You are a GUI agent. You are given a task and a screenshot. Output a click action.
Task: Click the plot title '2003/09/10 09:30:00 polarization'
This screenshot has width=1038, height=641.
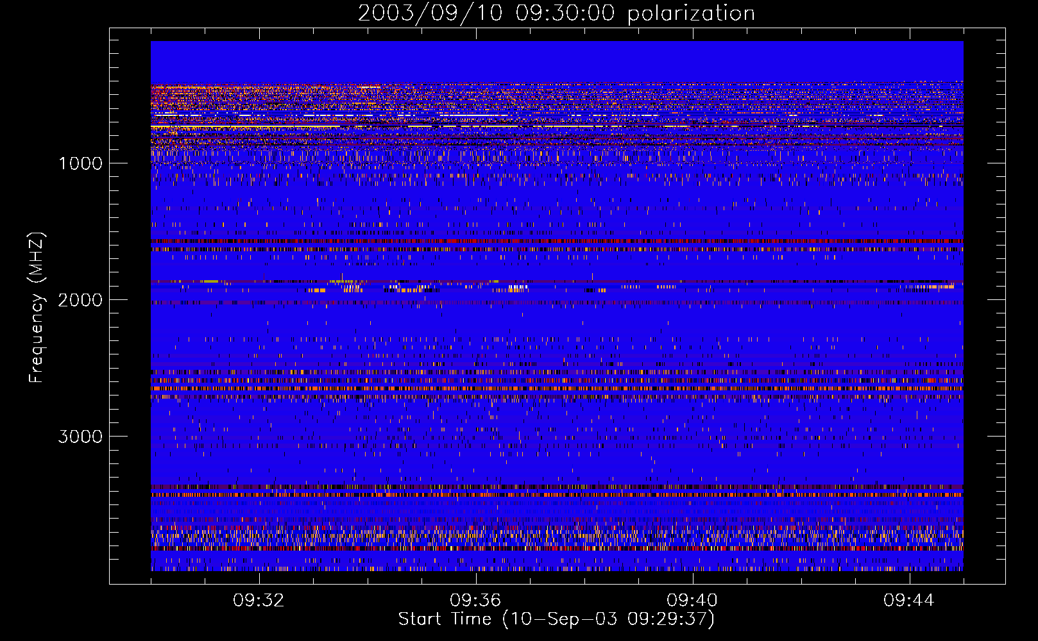556,13
